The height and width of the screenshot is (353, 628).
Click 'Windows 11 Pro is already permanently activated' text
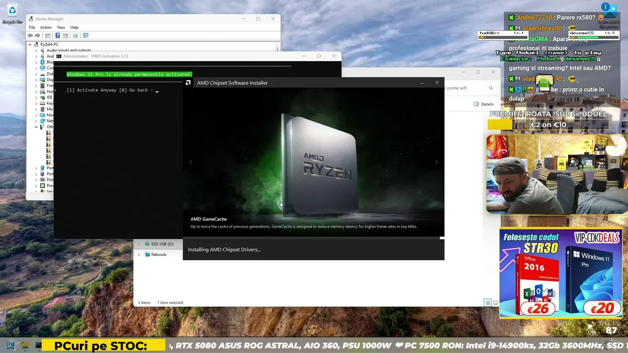tap(130, 74)
